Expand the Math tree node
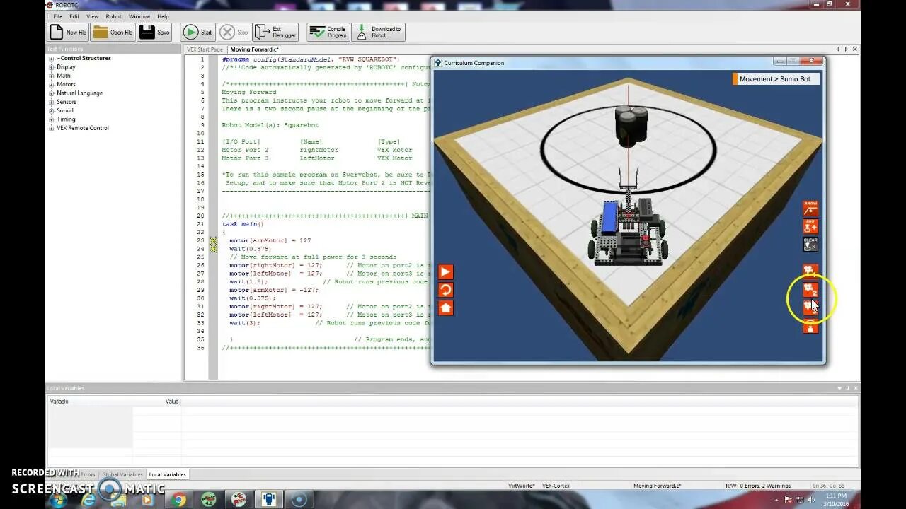The width and height of the screenshot is (906, 509). point(51,76)
